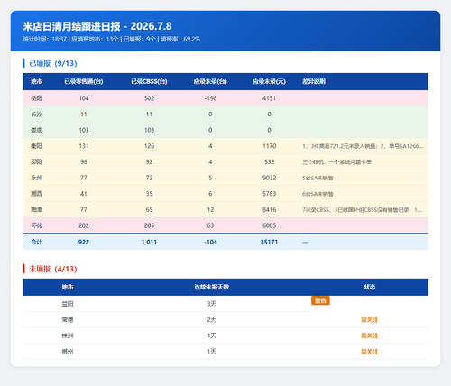Click the 5台SA未销售 note
The height and width of the screenshot is (386, 451).
[x=318, y=178]
